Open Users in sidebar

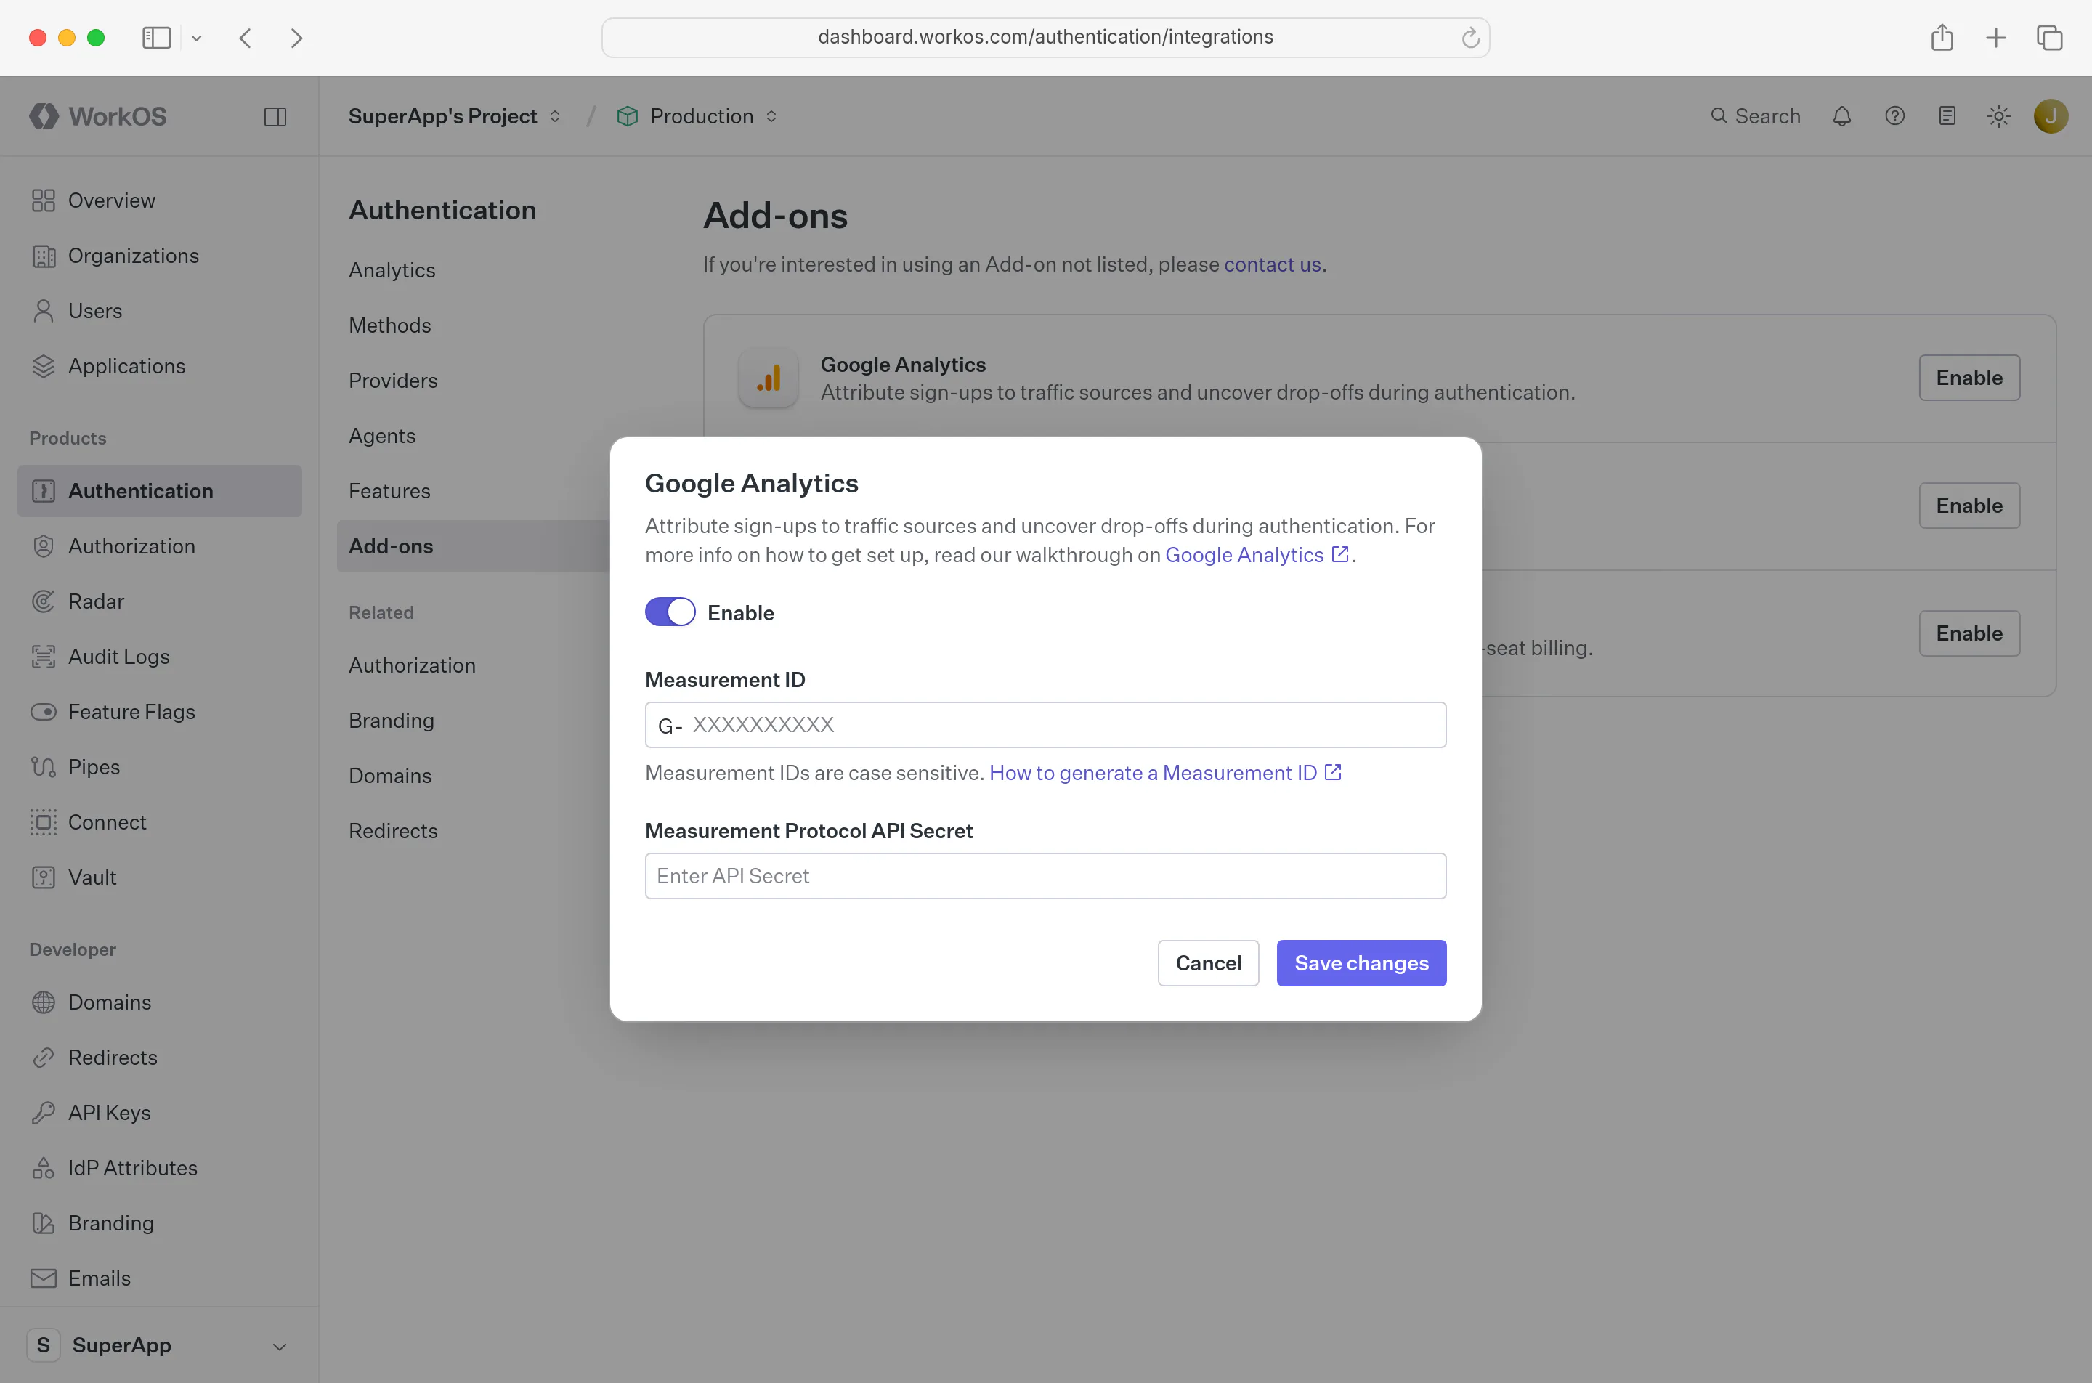[x=160, y=310]
